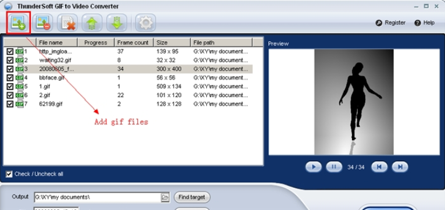Select the bbface.gif file name
This screenshot has width=445, height=210.
[x=51, y=77]
